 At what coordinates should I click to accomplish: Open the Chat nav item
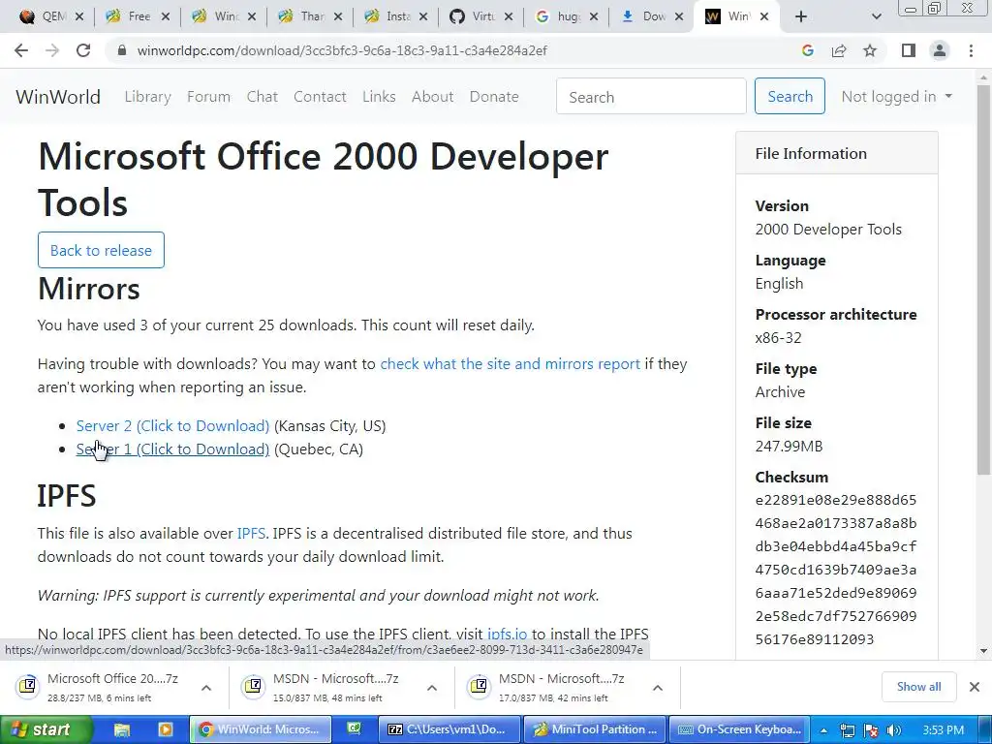[262, 97]
